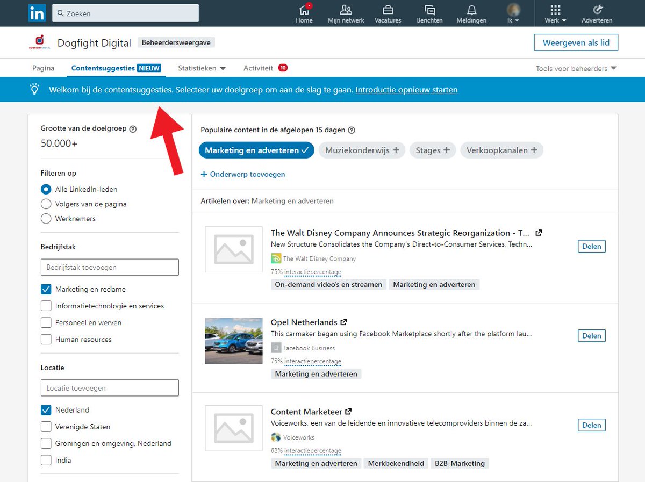The height and width of the screenshot is (482, 645).
Task: Click the B2B-Marketing tag
Action: [x=460, y=463]
